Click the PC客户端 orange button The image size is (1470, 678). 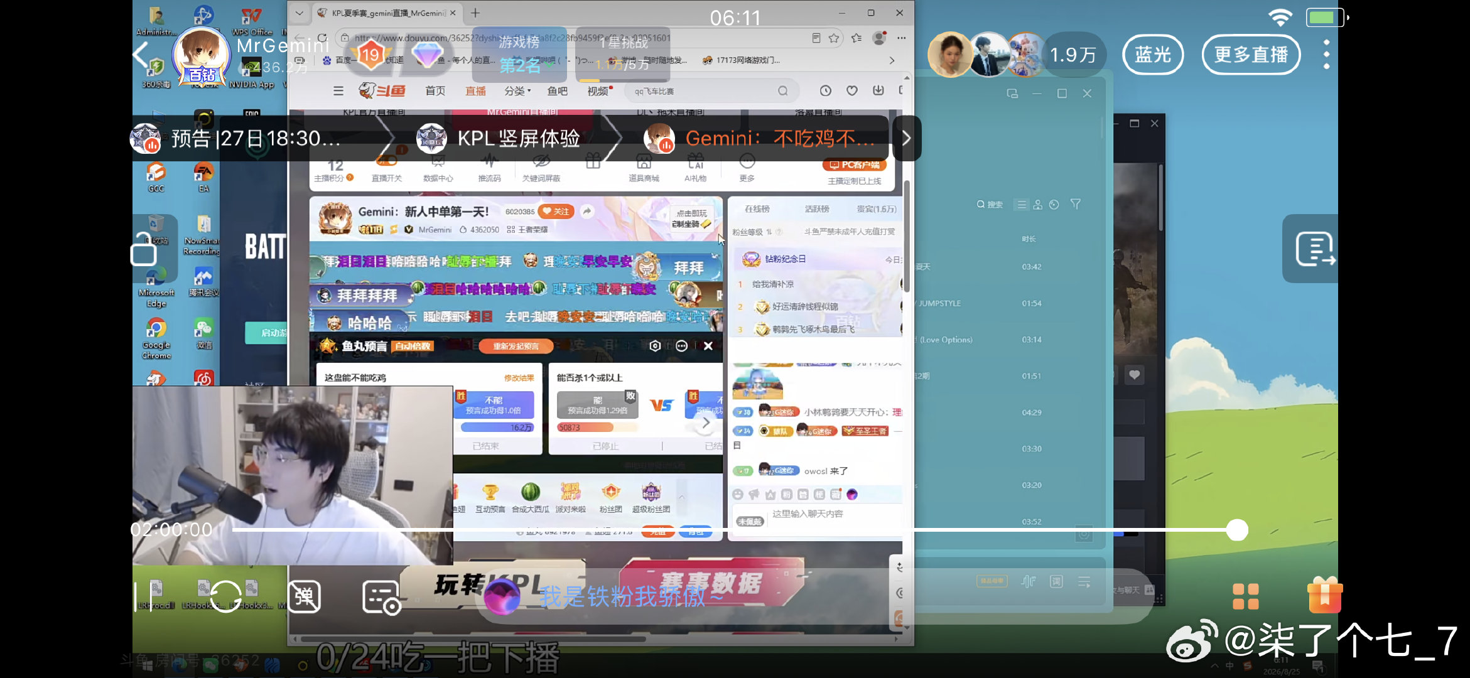point(855,165)
